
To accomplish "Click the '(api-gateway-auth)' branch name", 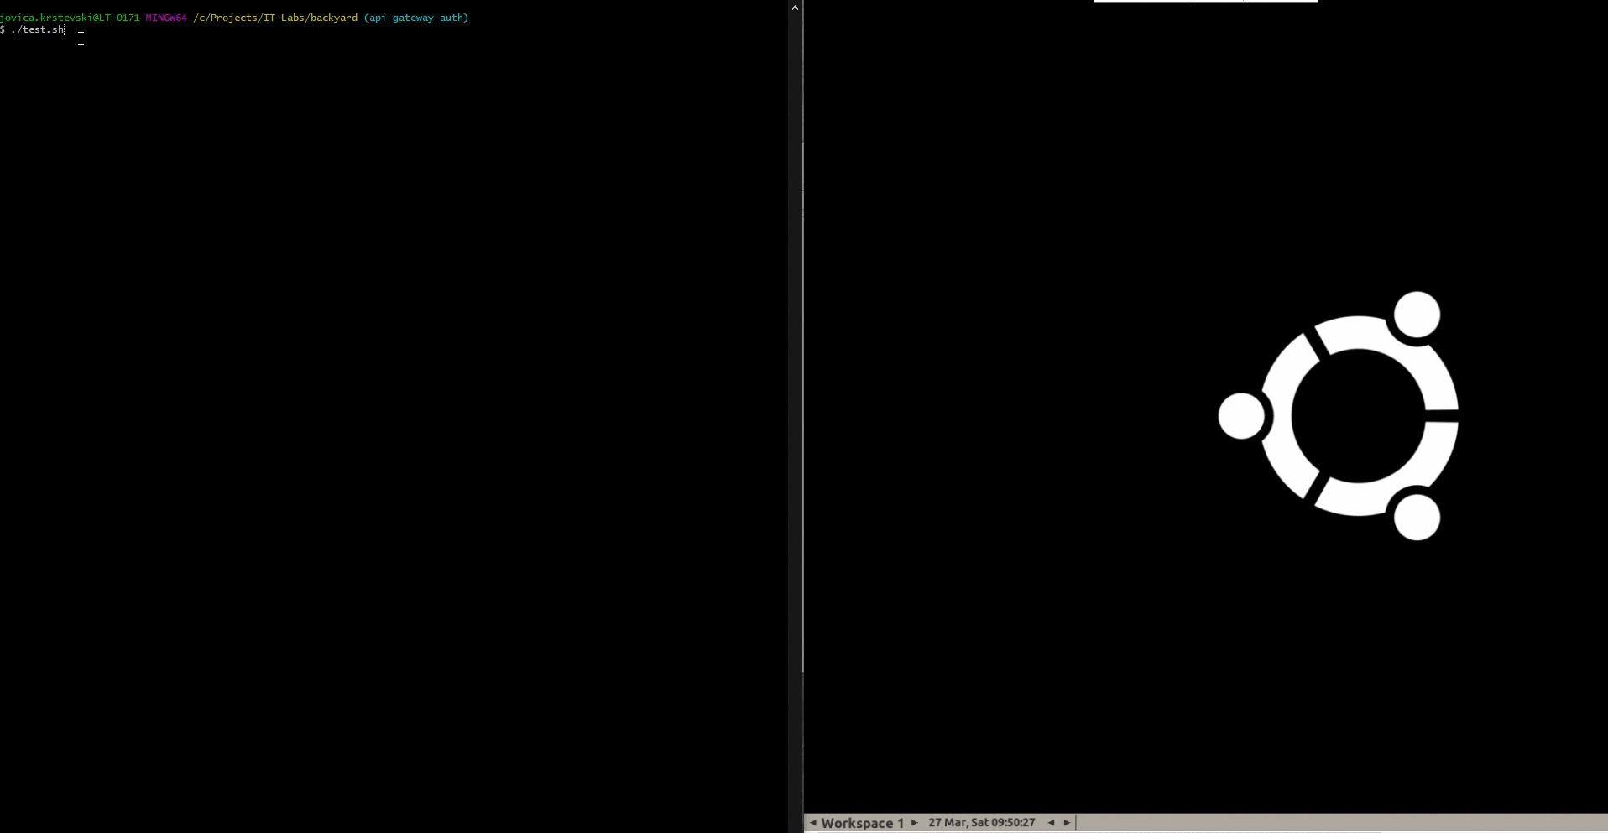I will click(416, 18).
